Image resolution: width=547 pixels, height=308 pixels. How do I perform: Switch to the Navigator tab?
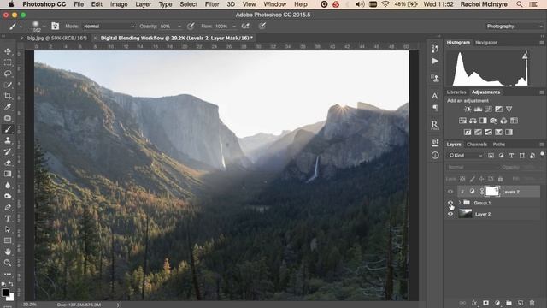[x=486, y=43]
